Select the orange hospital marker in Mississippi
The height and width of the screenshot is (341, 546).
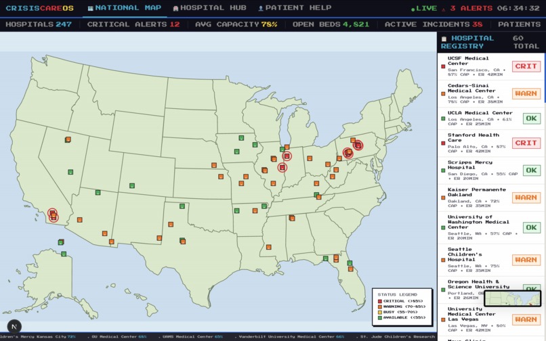268,247
